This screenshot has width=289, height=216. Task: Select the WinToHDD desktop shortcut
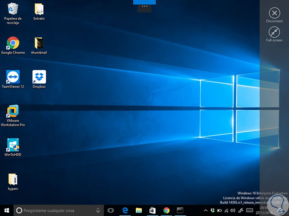[13, 147]
